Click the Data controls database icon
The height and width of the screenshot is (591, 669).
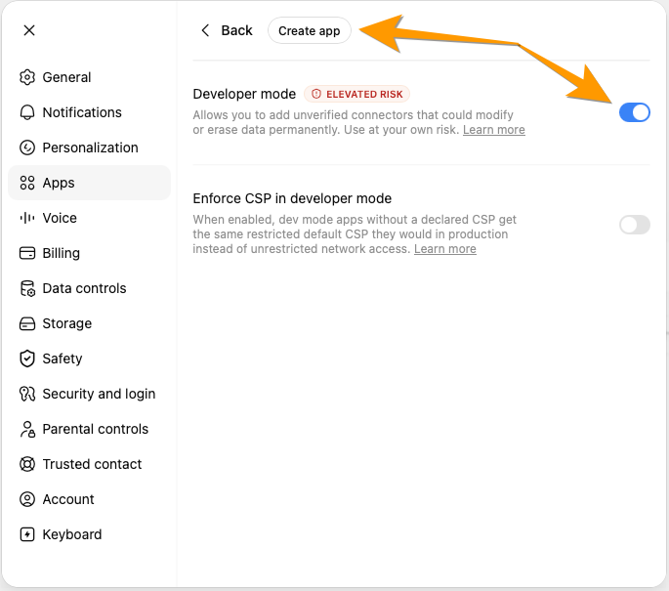(27, 288)
